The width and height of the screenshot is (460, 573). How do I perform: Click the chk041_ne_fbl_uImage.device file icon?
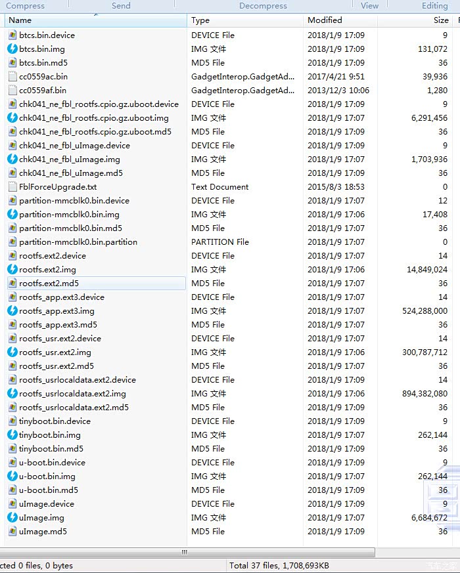12,145
